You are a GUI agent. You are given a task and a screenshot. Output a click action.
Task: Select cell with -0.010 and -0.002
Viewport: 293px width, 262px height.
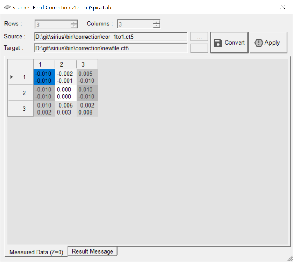click(x=44, y=109)
